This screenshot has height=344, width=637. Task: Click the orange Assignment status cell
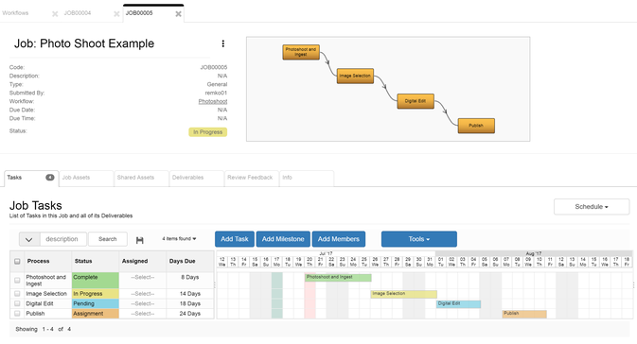point(96,313)
